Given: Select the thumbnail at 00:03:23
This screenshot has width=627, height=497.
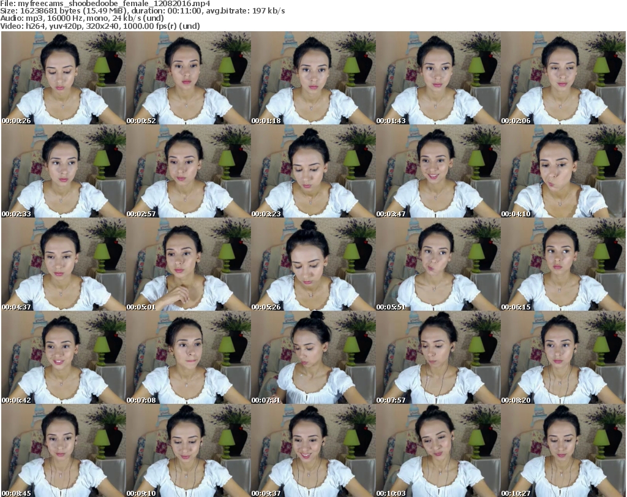Looking at the screenshot, I should (313, 171).
